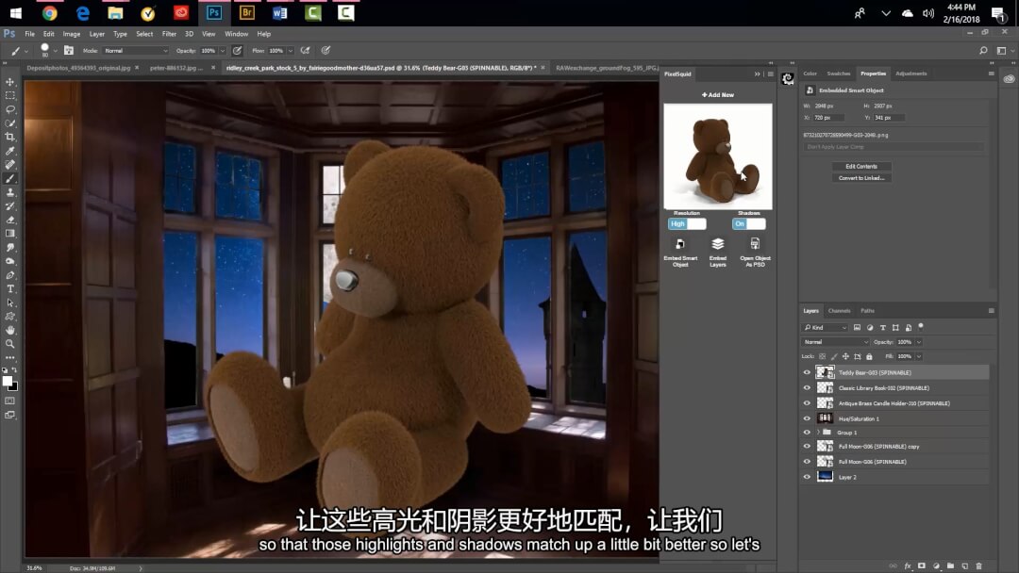
Task: Open the layer Opacity dropdown arrow
Action: pos(919,342)
